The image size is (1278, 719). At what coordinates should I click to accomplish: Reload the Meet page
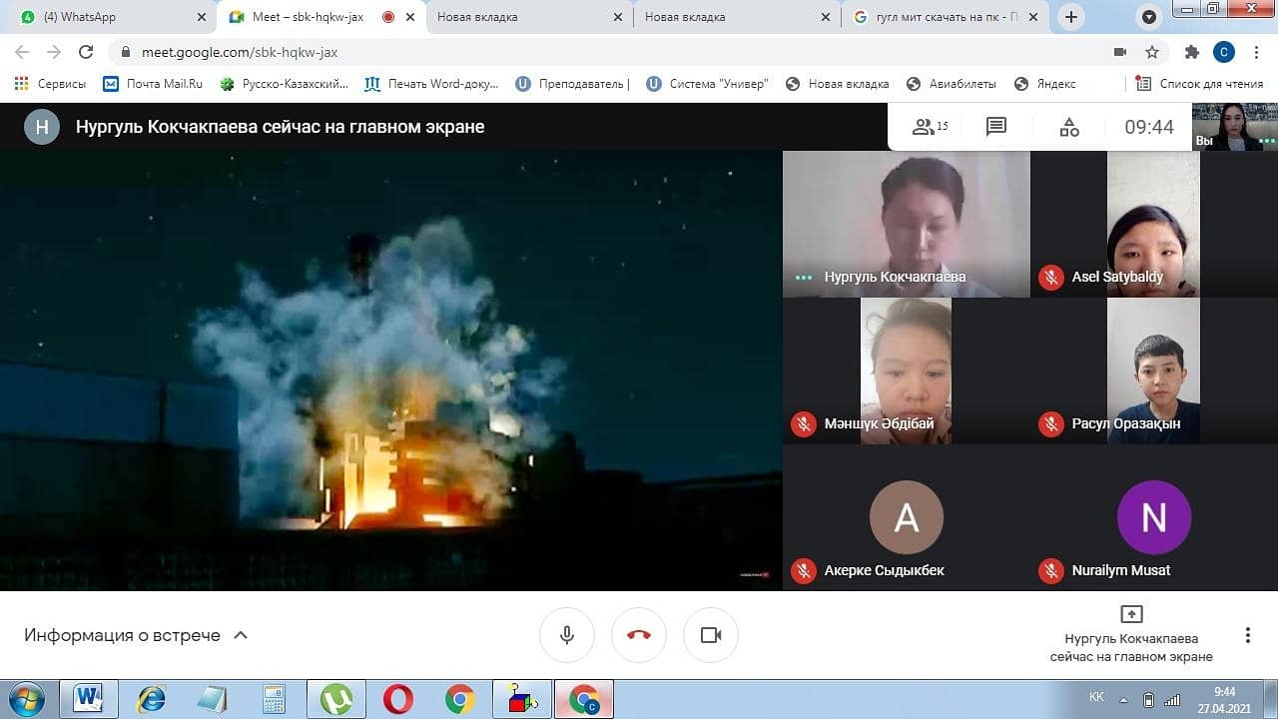coord(86,52)
